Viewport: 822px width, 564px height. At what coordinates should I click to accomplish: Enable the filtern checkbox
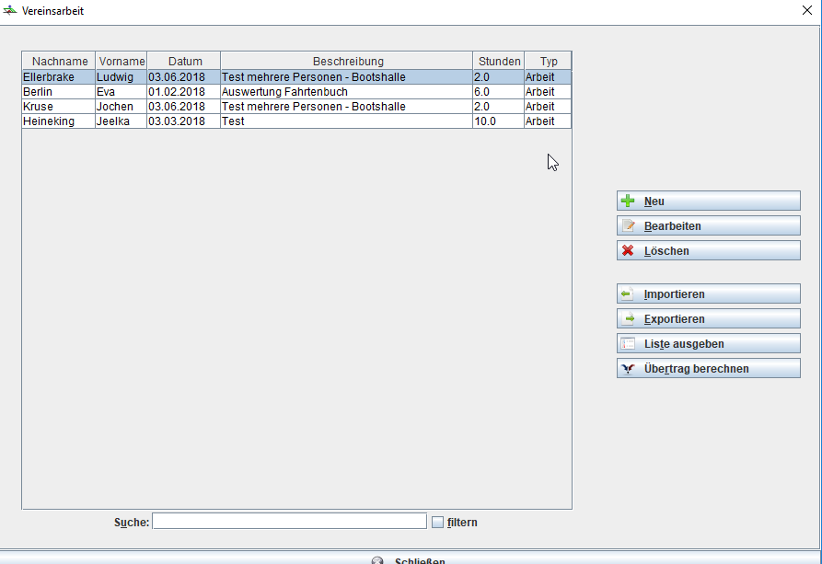click(437, 523)
